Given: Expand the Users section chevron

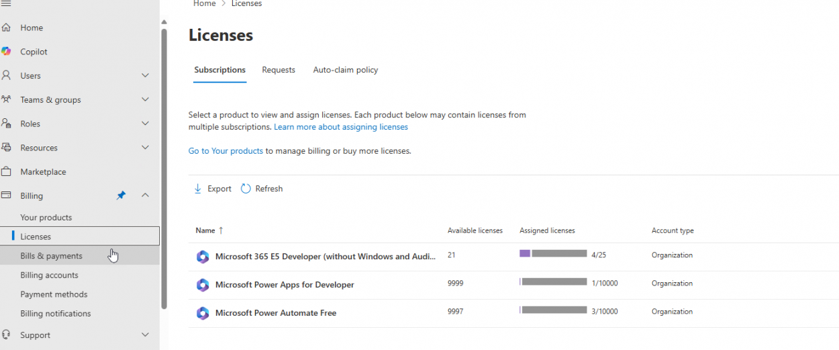Looking at the screenshot, I should (145, 76).
